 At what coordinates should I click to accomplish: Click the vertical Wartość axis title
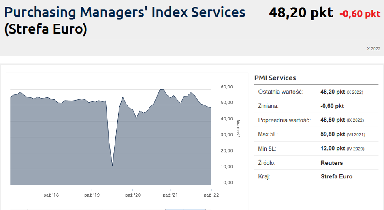click(x=238, y=129)
